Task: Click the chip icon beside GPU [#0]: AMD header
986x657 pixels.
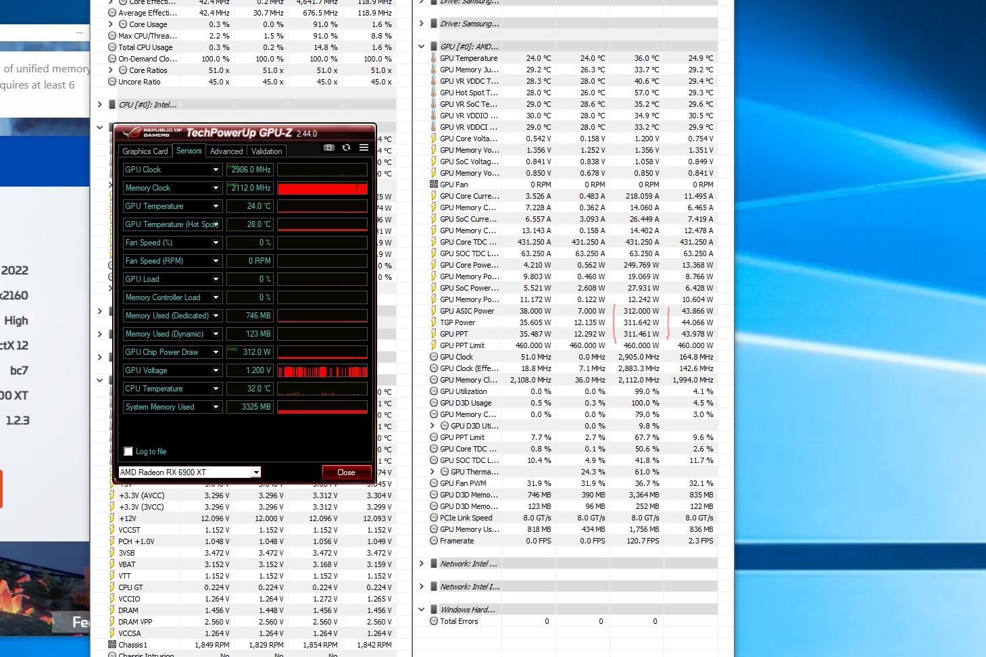Action: [x=434, y=47]
